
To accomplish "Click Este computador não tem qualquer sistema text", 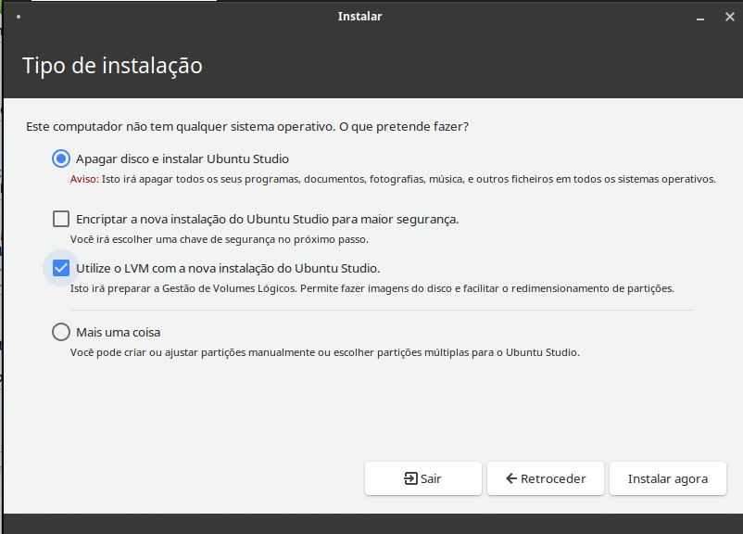I will 247,127.
